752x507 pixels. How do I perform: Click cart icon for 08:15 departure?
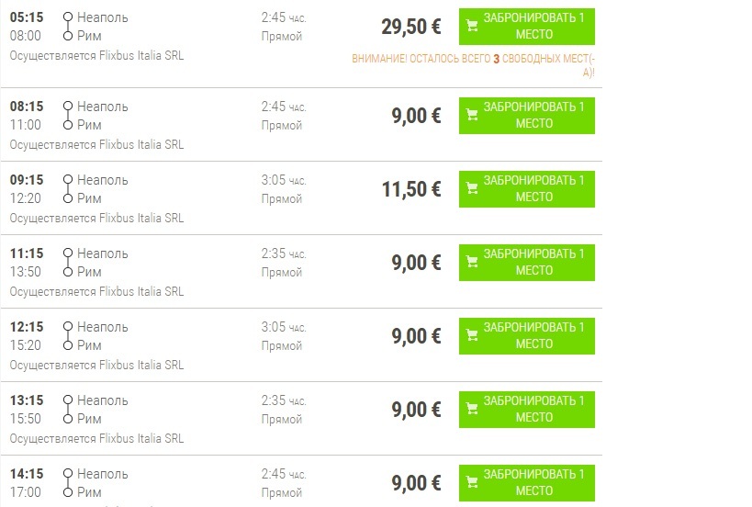pyautogui.click(x=472, y=115)
